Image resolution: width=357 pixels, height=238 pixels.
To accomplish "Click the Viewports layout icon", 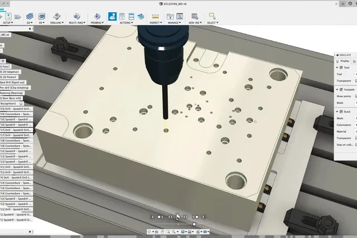I will pyautogui.click(x=205, y=232).
